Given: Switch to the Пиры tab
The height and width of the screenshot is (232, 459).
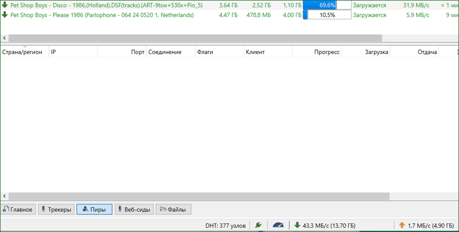Looking at the screenshot, I should point(94,210).
